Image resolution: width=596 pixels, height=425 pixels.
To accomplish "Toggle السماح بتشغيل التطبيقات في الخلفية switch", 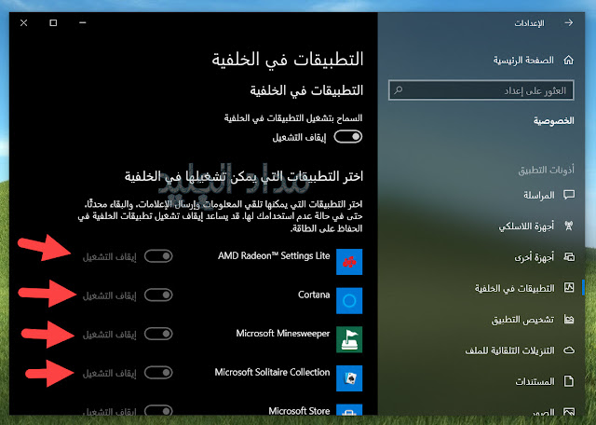I will point(347,137).
